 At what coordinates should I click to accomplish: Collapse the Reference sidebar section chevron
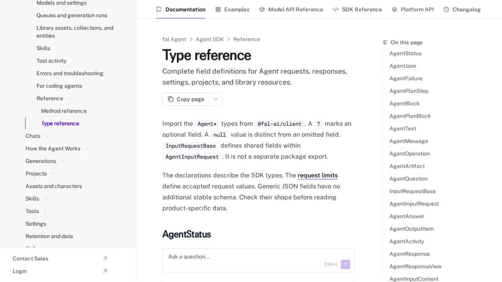(x=69, y=98)
